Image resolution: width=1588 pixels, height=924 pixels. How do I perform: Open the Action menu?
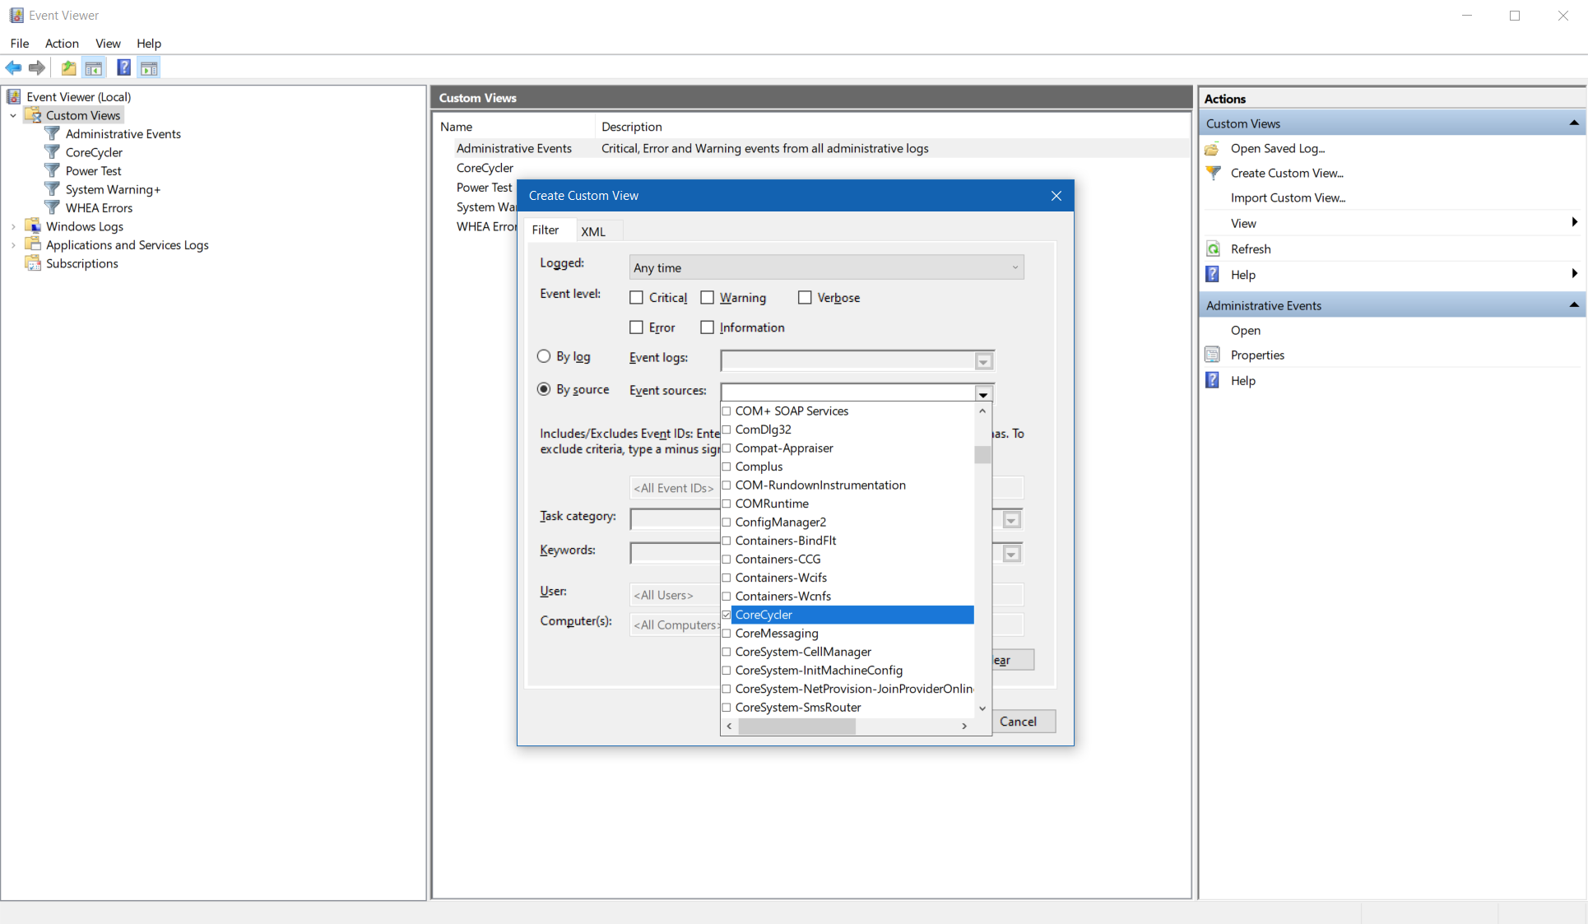click(x=62, y=44)
